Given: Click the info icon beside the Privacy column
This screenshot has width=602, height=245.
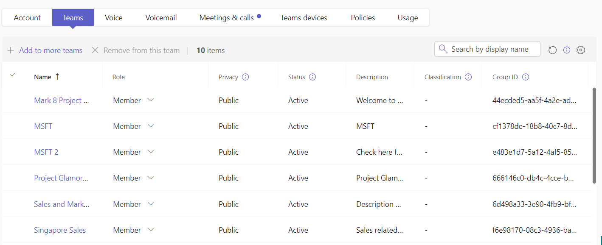Looking at the screenshot, I should coord(245,77).
